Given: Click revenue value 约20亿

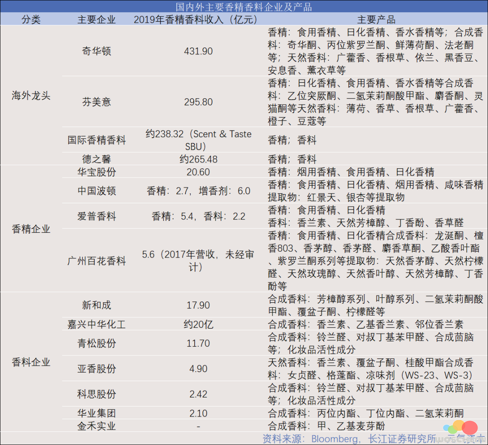Looking at the screenshot, I should (x=198, y=324).
